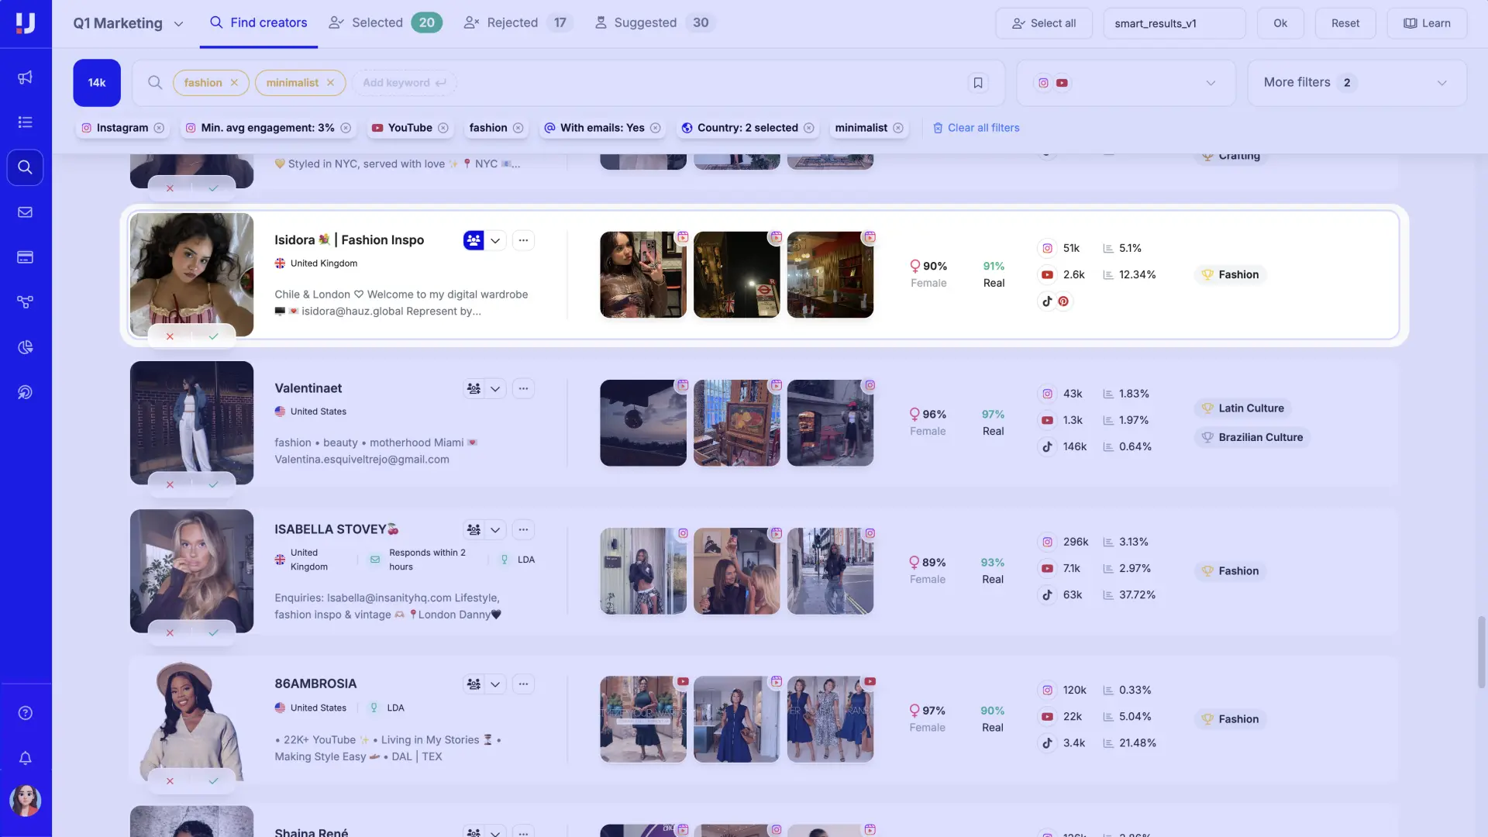Expand 86AMBROSIA's chevron dropdown
Viewport: 1488px width, 837px height.
(495, 684)
